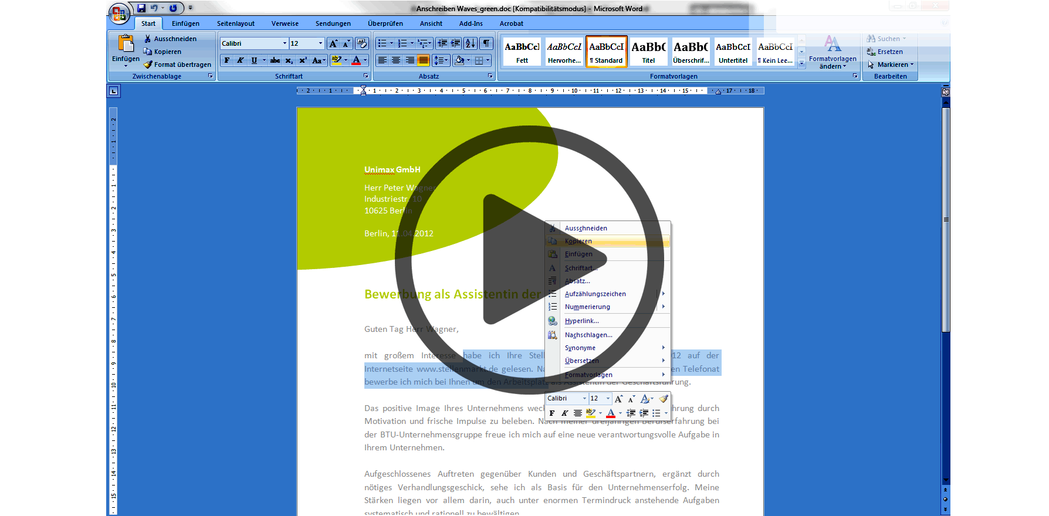Viewport: 1049px width, 516px height.
Task: Click the Office button logo
Action: click(x=119, y=13)
